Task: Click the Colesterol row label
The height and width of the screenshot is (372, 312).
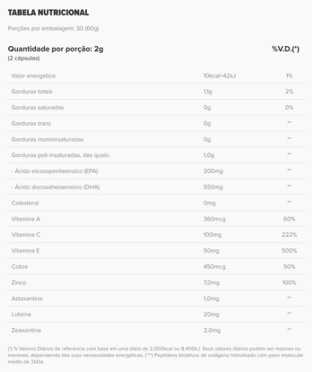Action: pos(25,203)
